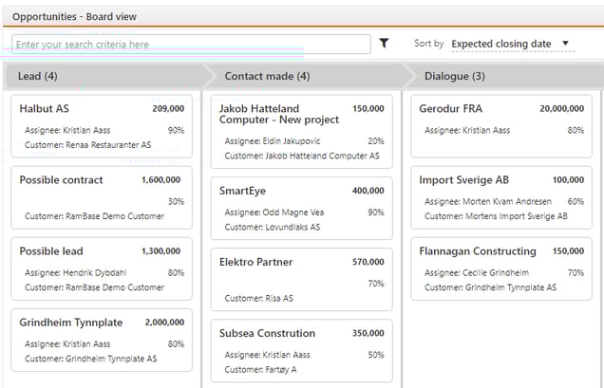This screenshot has height=388, width=604.
Task: Click the filter funnel icon
Action: (384, 43)
